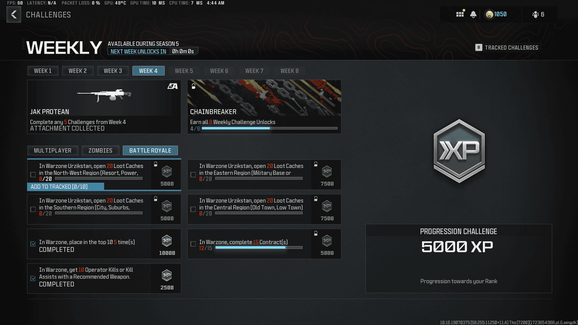
Task: Select the Week 1 tab
Action: tap(43, 71)
